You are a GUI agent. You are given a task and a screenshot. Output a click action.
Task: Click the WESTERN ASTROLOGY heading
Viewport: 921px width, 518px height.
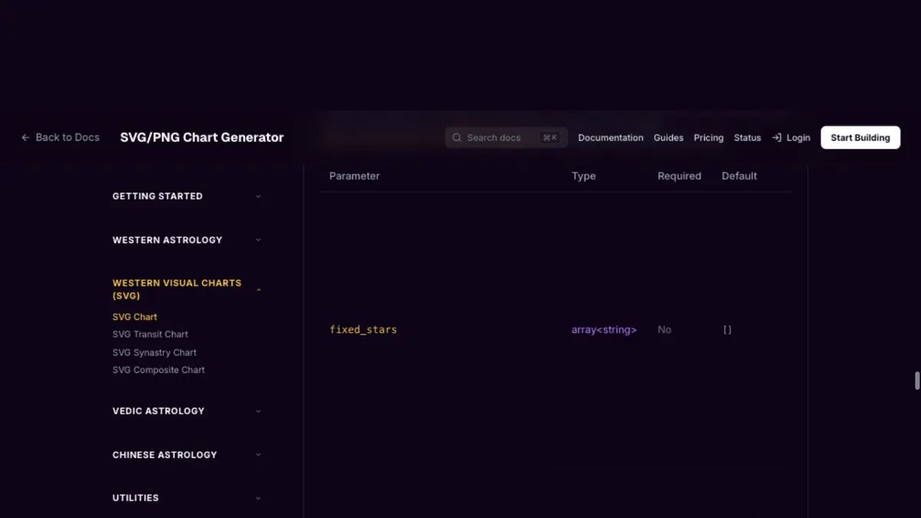tap(167, 240)
